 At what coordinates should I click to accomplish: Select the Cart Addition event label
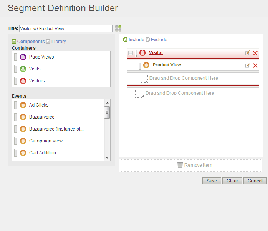(x=43, y=153)
